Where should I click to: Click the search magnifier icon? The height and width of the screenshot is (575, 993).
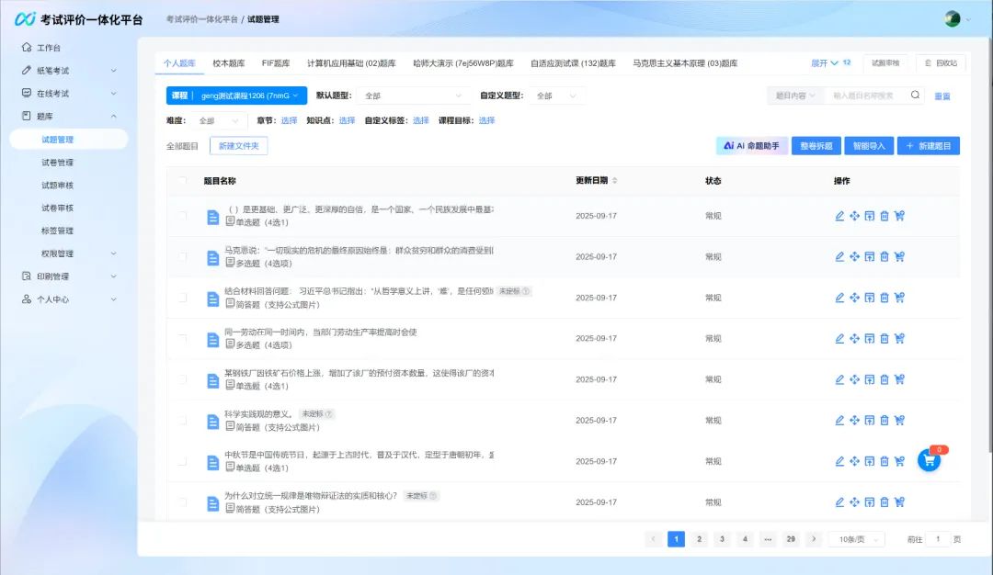pos(915,95)
